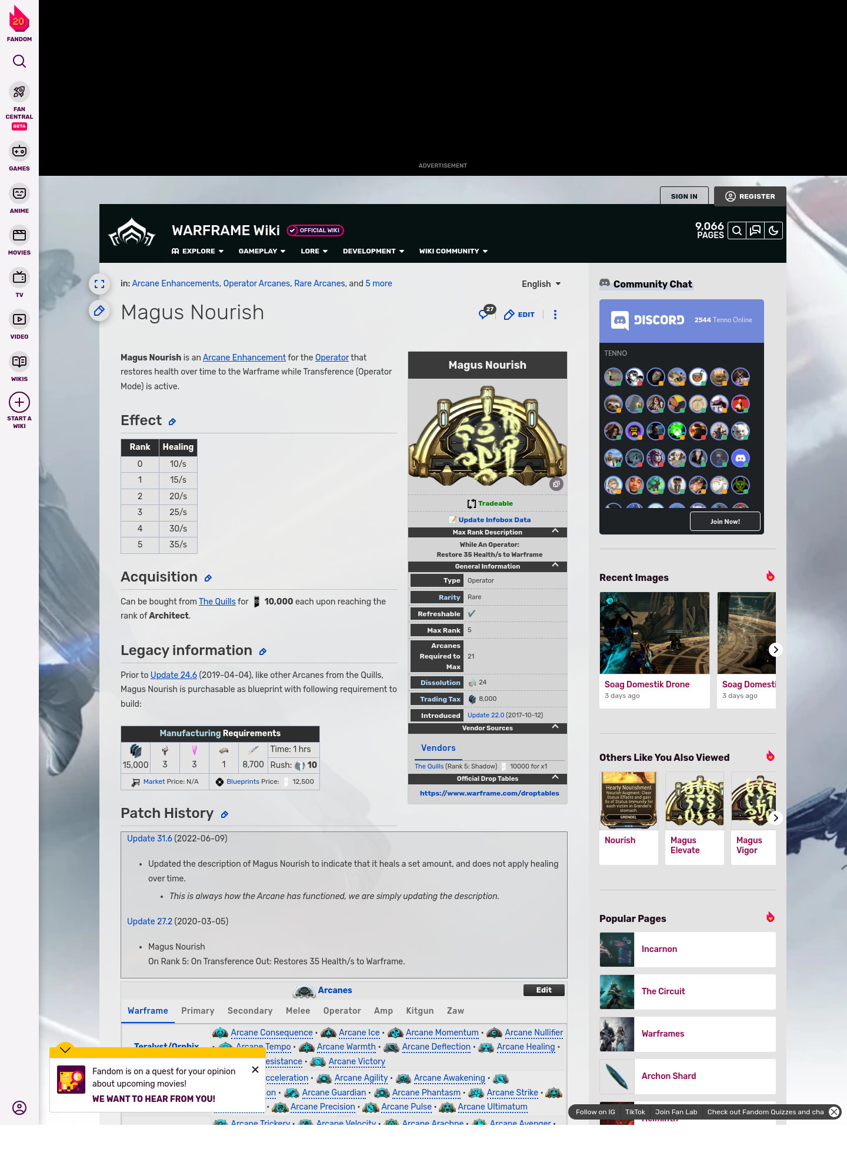Open the Anime icon in sidebar

(x=19, y=193)
